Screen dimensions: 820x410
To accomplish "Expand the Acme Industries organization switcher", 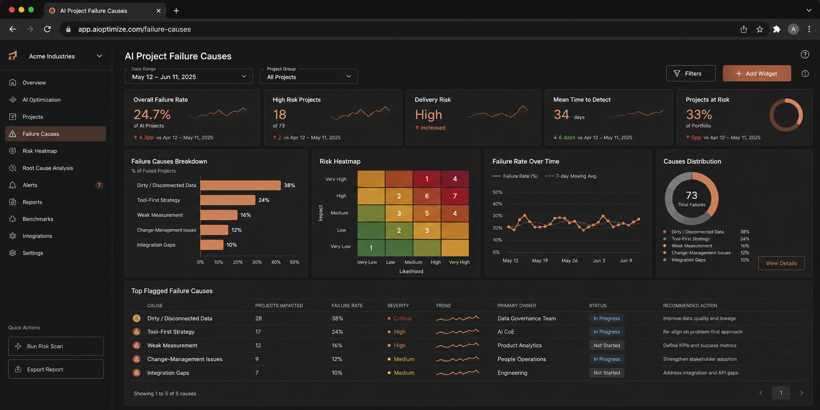I will click(x=99, y=56).
